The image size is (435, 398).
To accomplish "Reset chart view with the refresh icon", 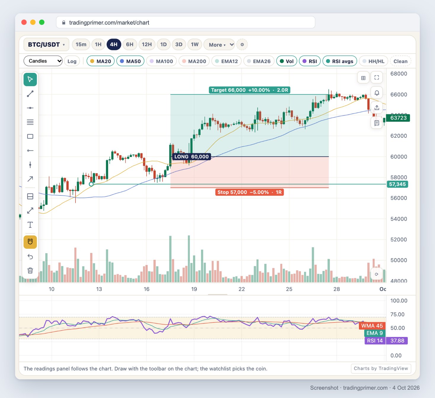I will 377,274.
